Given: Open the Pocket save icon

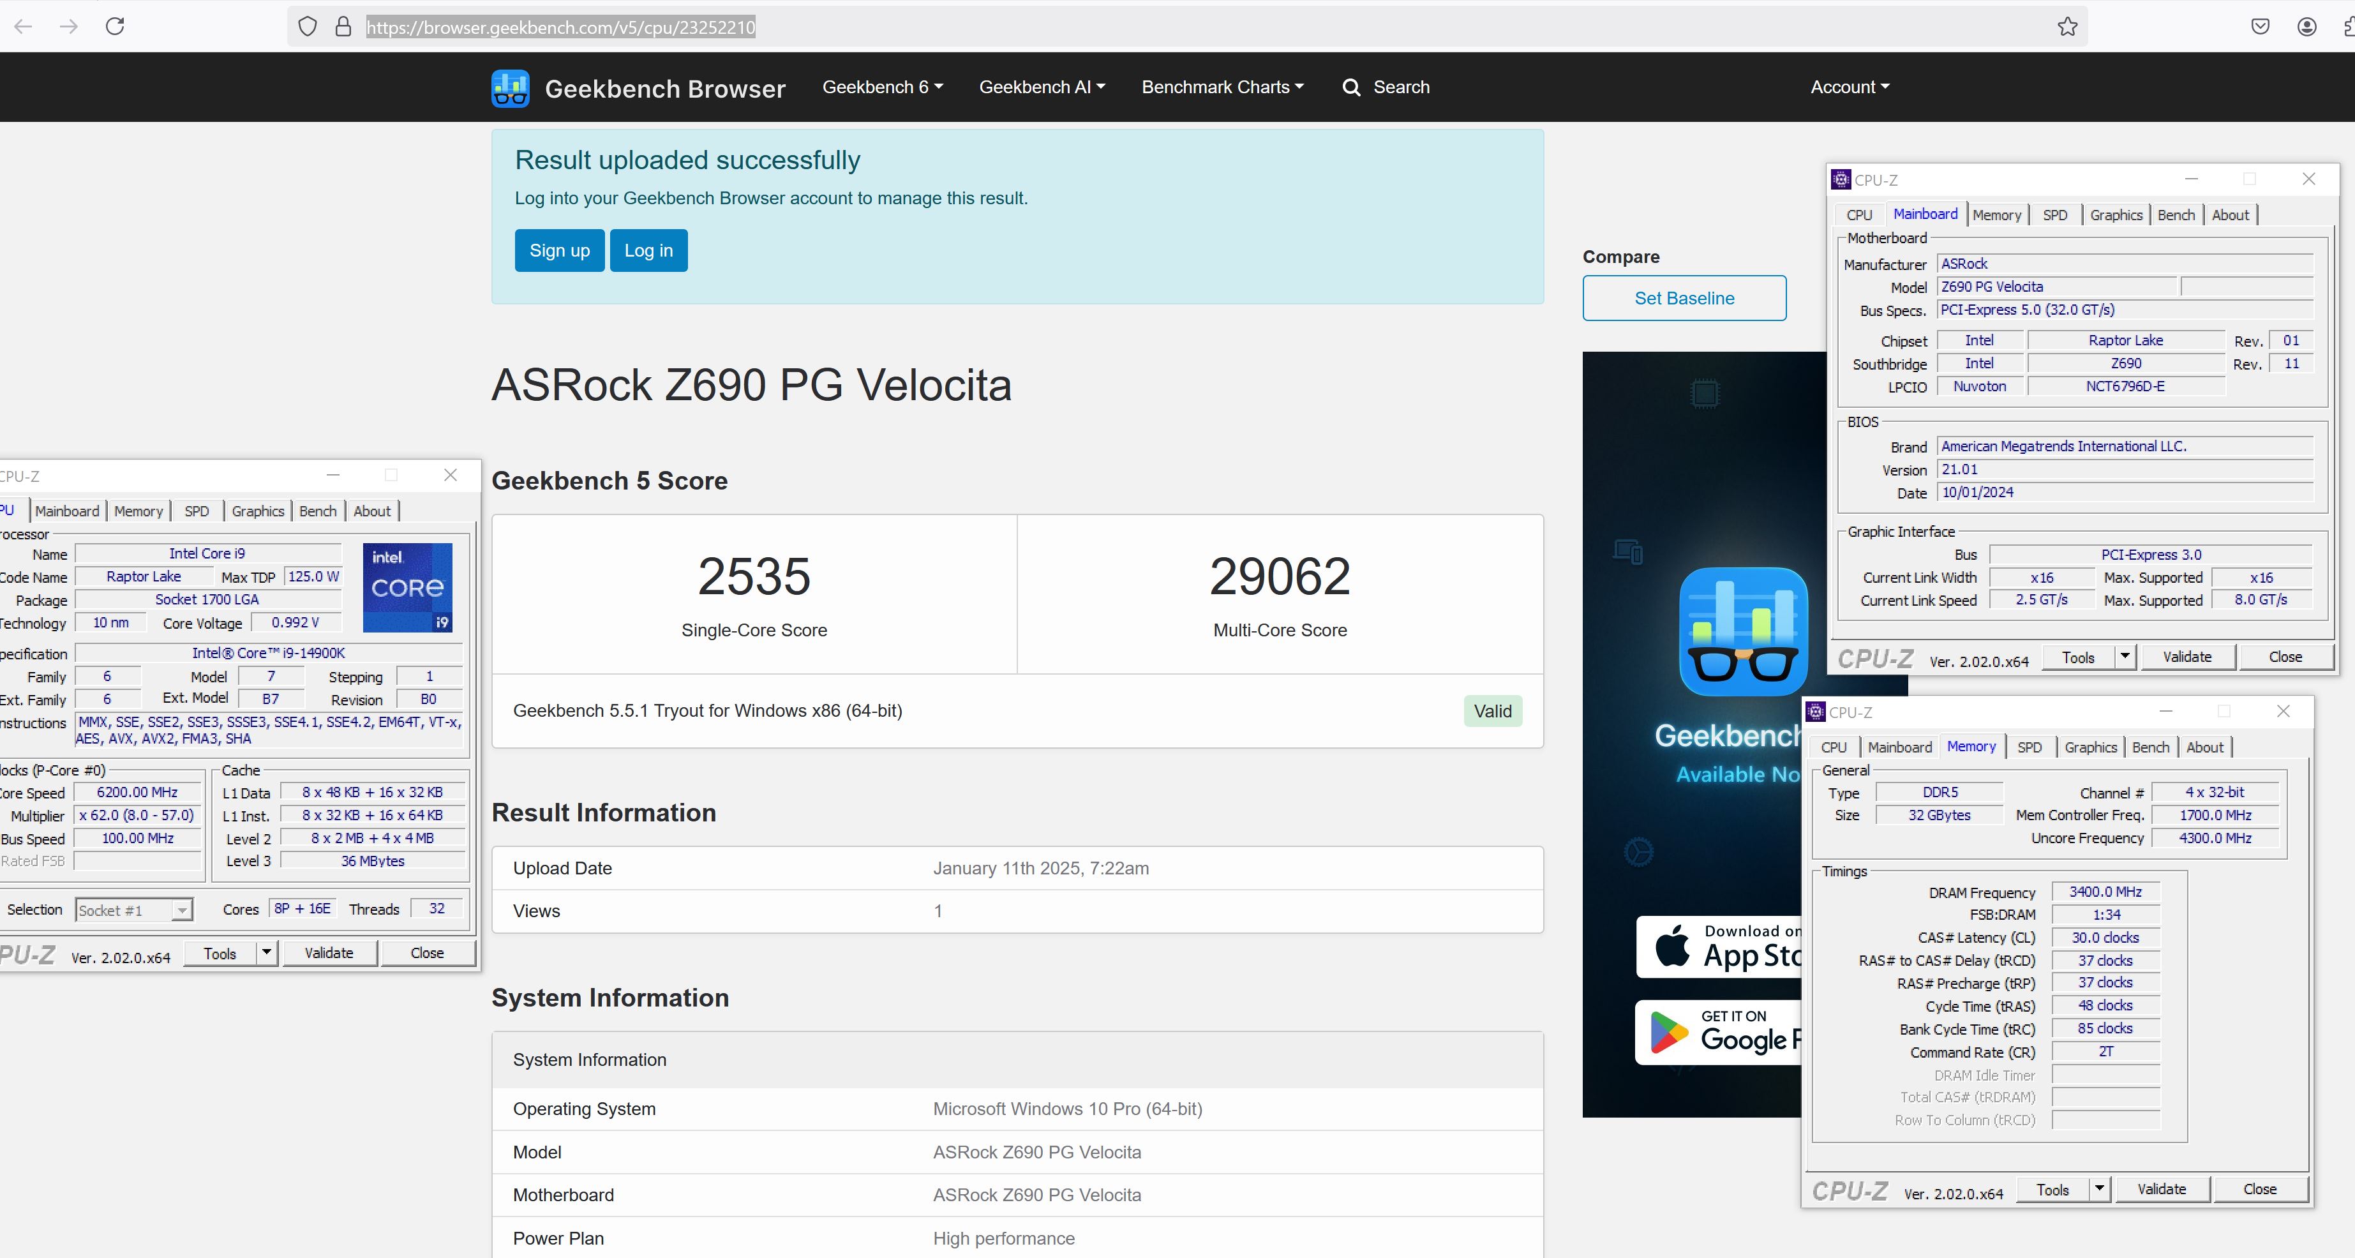Looking at the screenshot, I should (2260, 27).
